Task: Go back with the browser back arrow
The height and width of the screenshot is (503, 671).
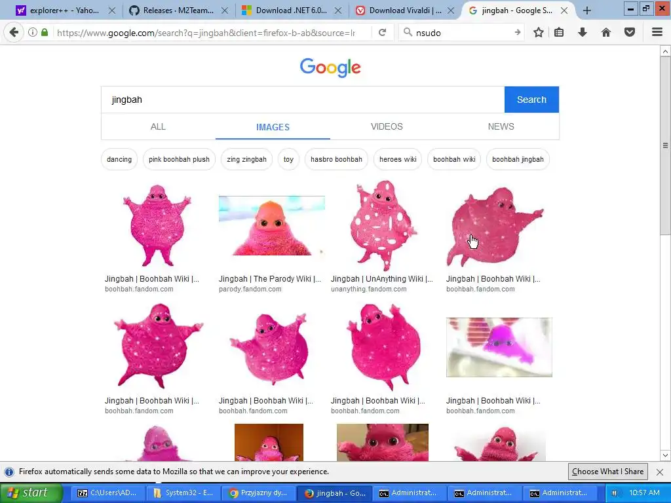Action: tap(14, 32)
